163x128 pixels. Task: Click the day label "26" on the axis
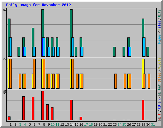click(129, 124)
